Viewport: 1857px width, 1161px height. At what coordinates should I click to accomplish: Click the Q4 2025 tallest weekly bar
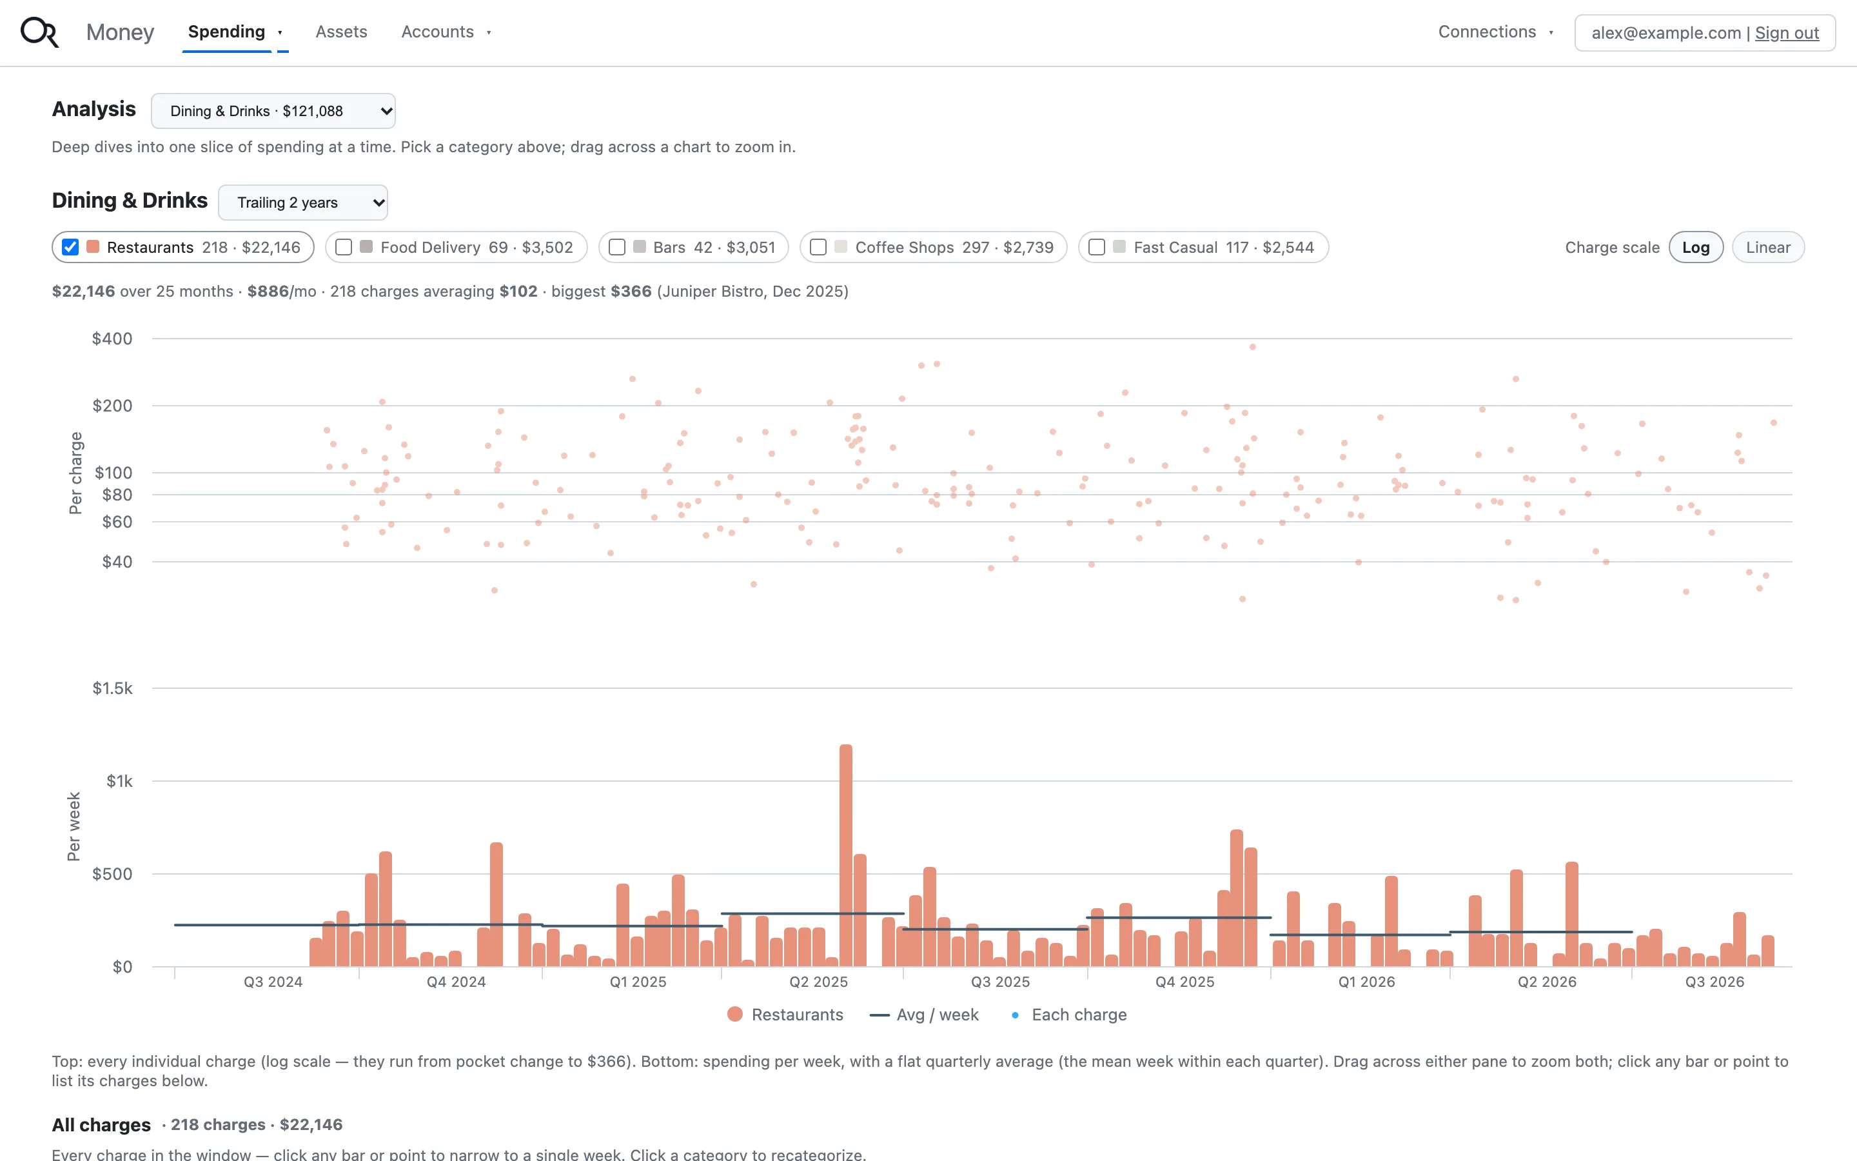pyautogui.click(x=1236, y=898)
